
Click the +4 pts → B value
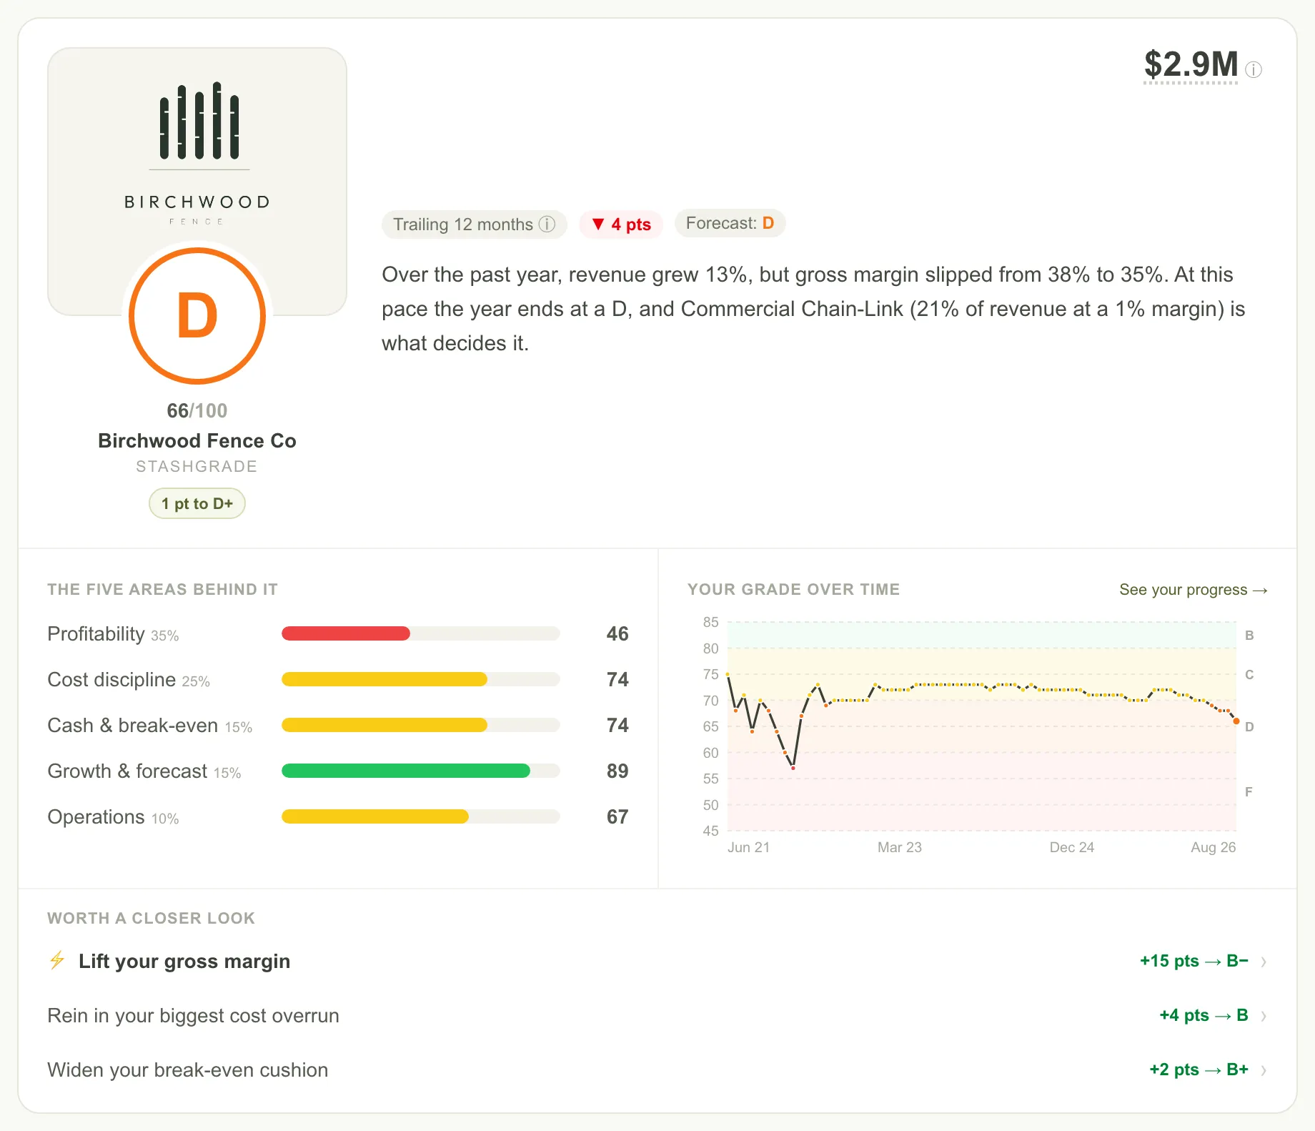point(1204,1016)
